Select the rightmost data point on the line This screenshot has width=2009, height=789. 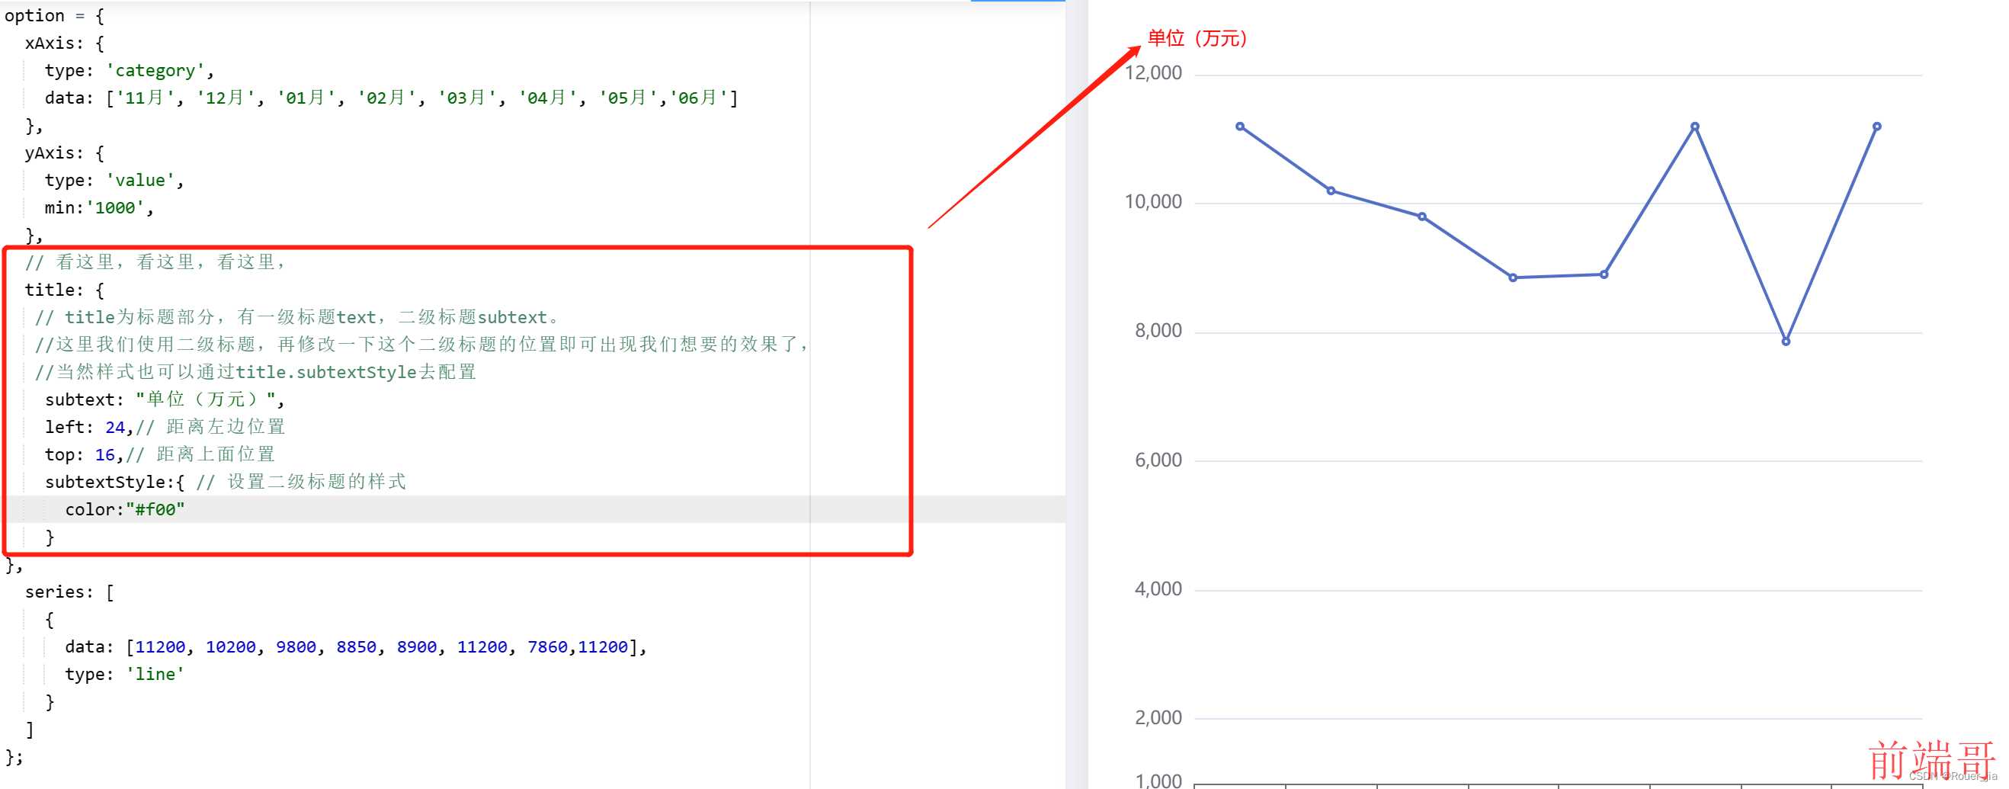[1876, 127]
